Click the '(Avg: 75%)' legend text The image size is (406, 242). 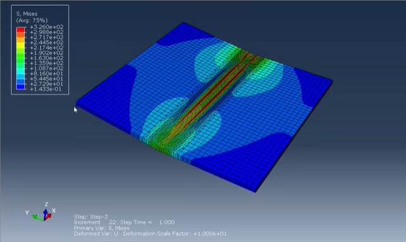pos(32,20)
